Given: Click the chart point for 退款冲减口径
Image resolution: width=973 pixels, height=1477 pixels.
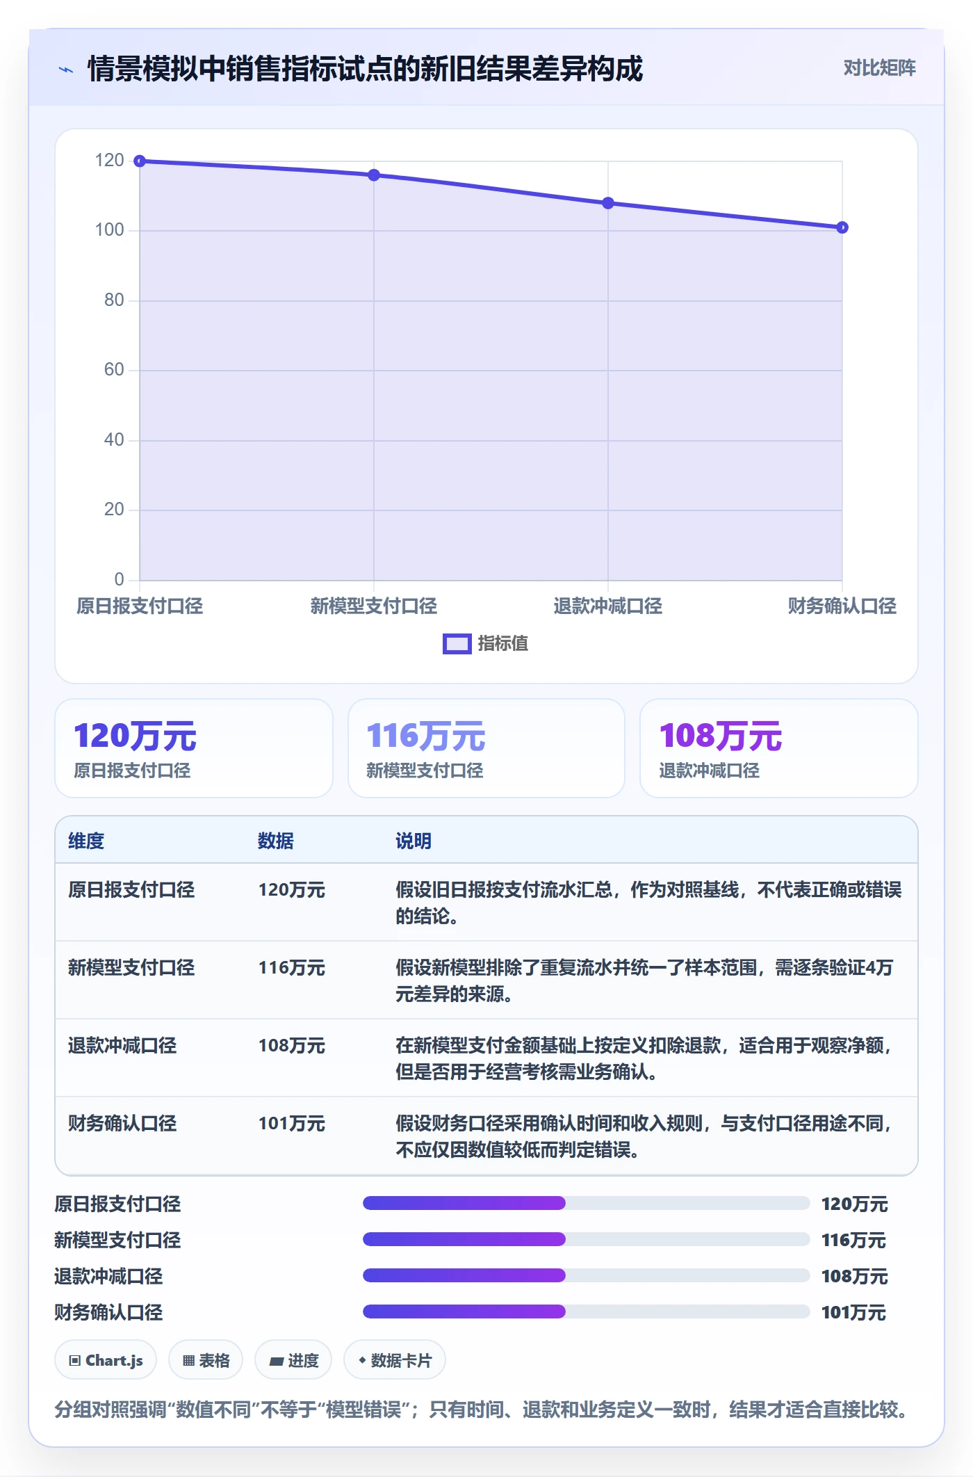Looking at the screenshot, I should click(608, 203).
